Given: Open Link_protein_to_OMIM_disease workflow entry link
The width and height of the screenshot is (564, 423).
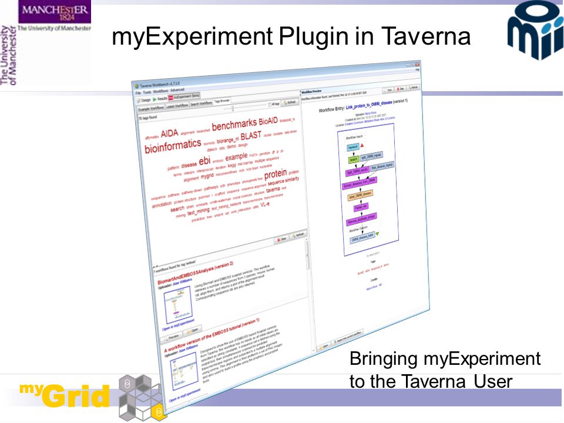Looking at the screenshot, I should tap(369, 105).
